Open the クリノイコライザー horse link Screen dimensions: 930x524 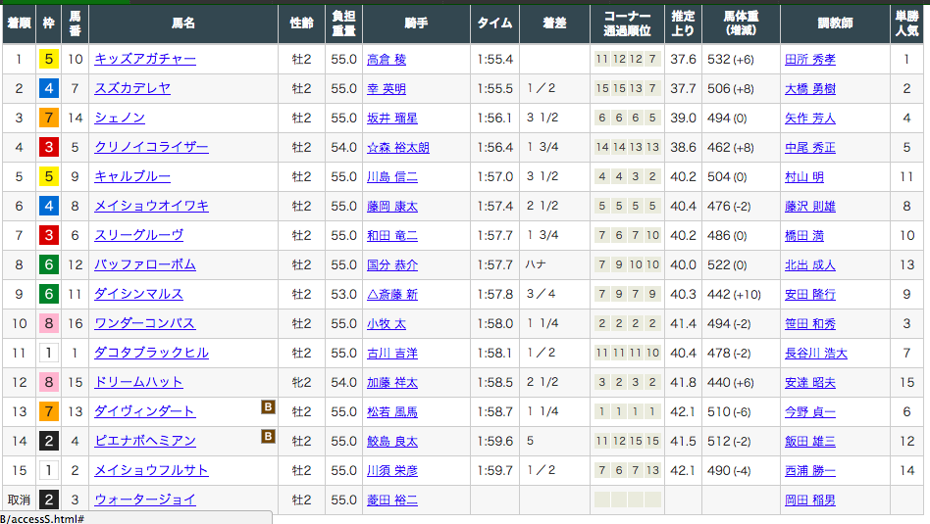coord(151,147)
